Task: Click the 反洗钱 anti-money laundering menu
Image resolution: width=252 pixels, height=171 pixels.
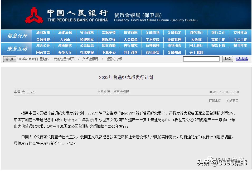Action: click(196, 39)
